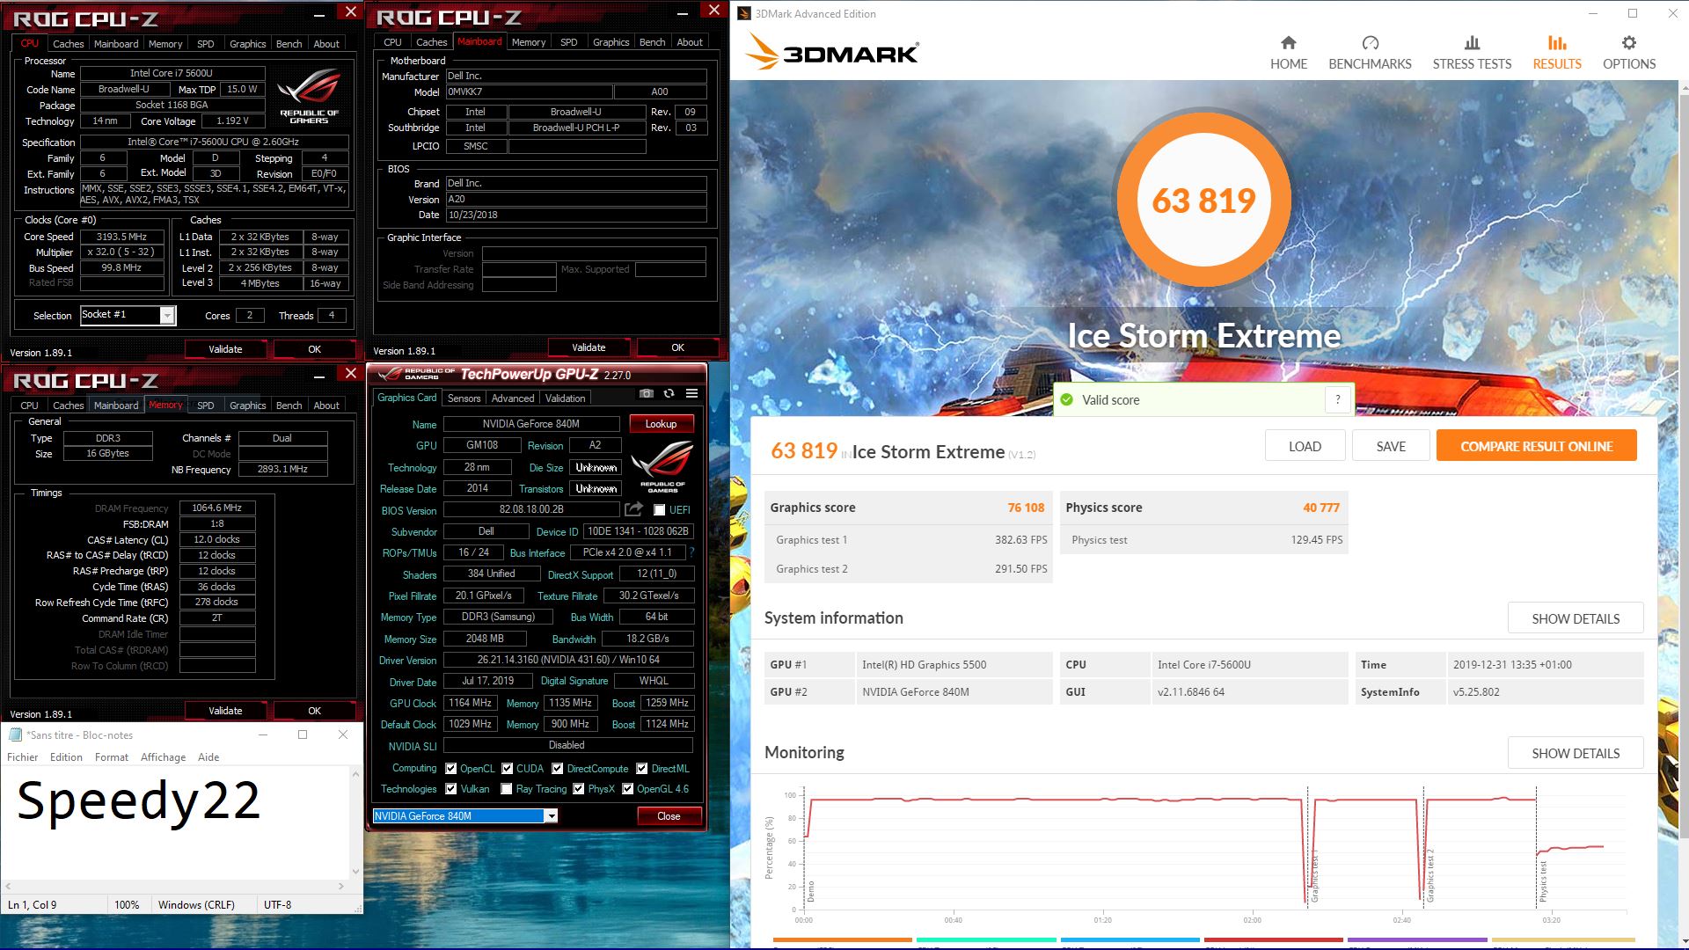This screenshot has width=1689, height=950.
Task: Toggle the PhysX checkbox
Action: click(x=579, y=789)
